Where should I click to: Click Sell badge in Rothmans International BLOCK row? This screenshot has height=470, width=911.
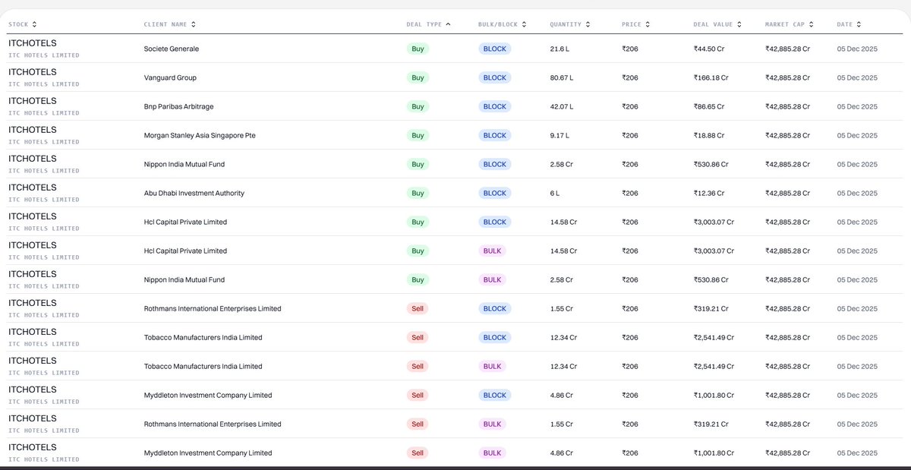point(418,308)
